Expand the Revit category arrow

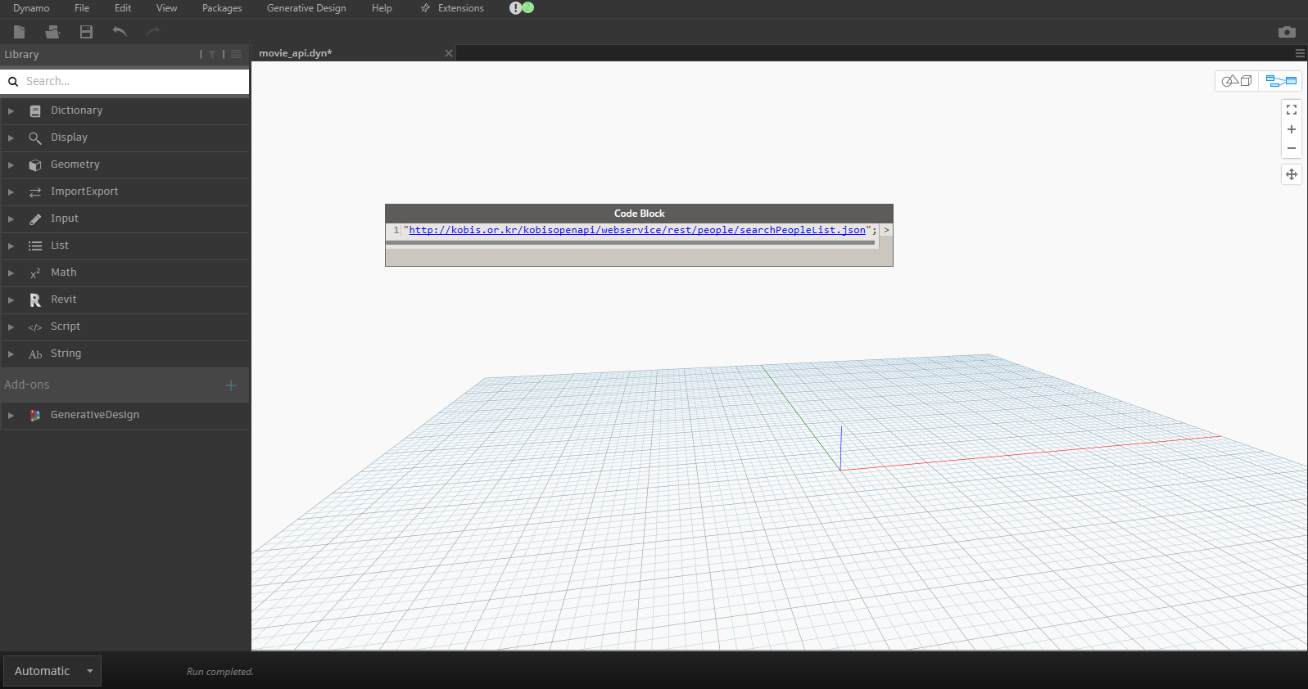pyautogui.click(x=11, y=300)
